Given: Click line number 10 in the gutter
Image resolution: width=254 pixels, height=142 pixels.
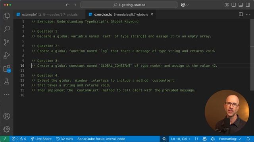Looking at the screenshot, I should (22, 66).
